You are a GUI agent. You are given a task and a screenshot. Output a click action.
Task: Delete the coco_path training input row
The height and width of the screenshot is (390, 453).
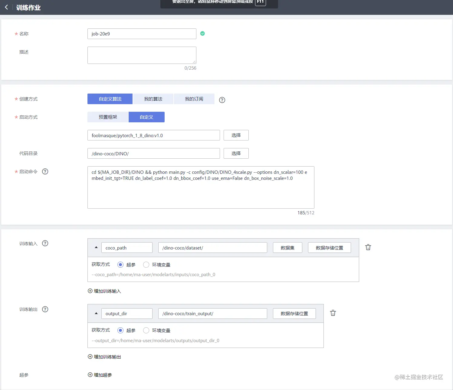pos(368,247)
